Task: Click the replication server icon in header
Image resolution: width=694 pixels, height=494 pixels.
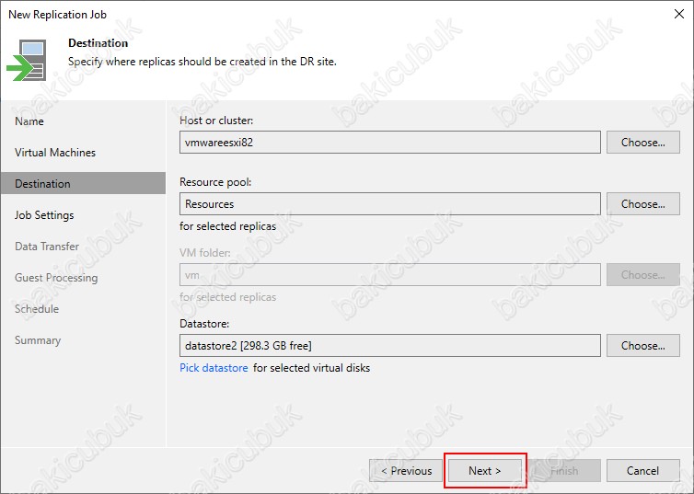Action: tap(27, 61)
